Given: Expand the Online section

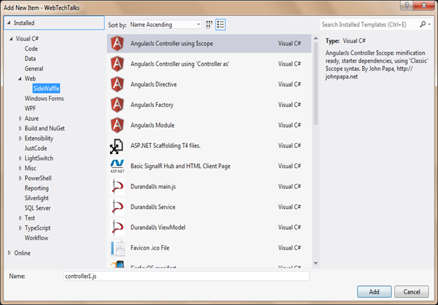Looking at the screenshot, I should click(10, 253).
